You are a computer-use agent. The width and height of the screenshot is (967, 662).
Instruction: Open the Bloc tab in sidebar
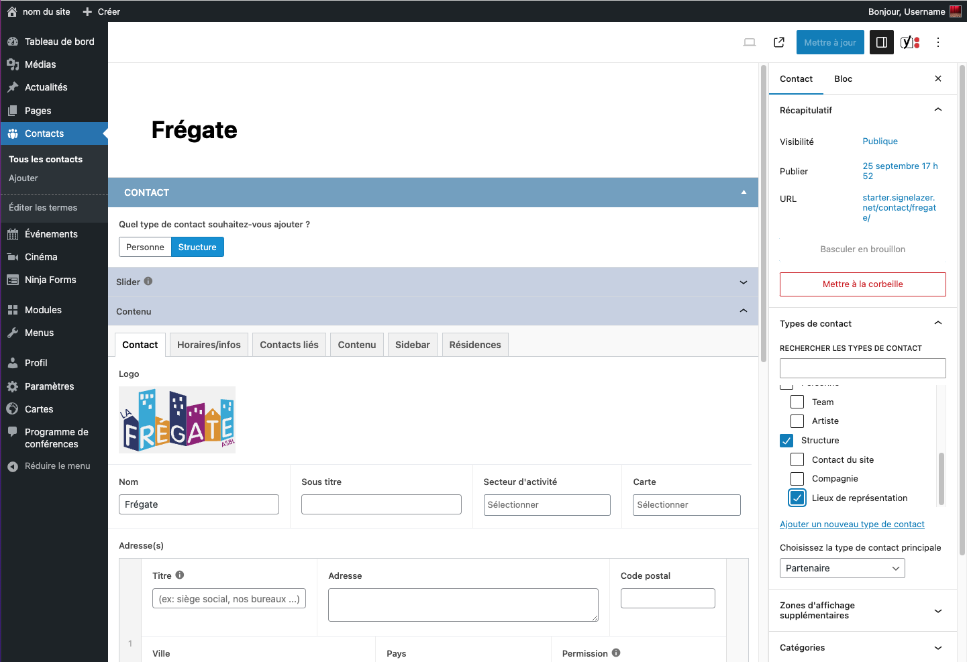pos(843,78)
